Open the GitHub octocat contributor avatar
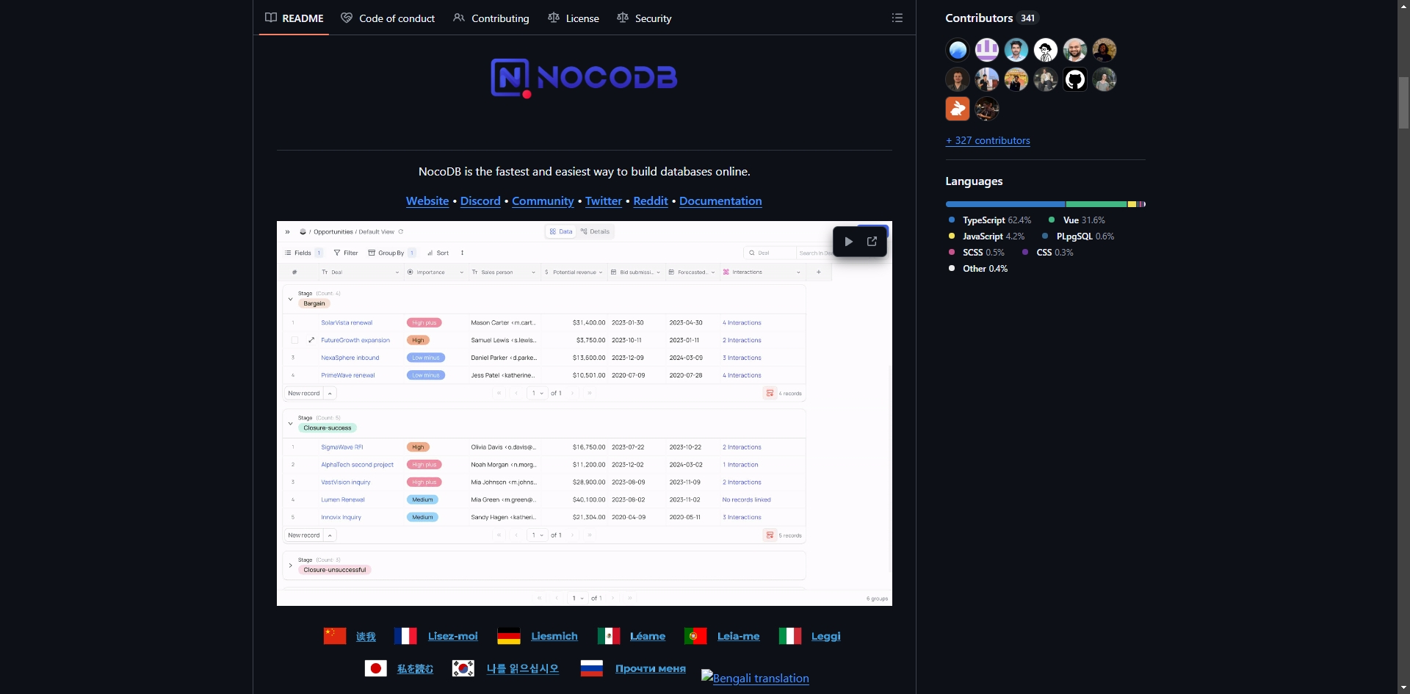1410x694 pixels. click(x=1075, y=79)
